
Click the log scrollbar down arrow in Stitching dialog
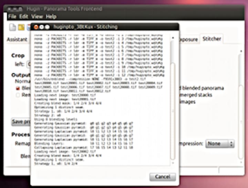[x=173, y=163]
